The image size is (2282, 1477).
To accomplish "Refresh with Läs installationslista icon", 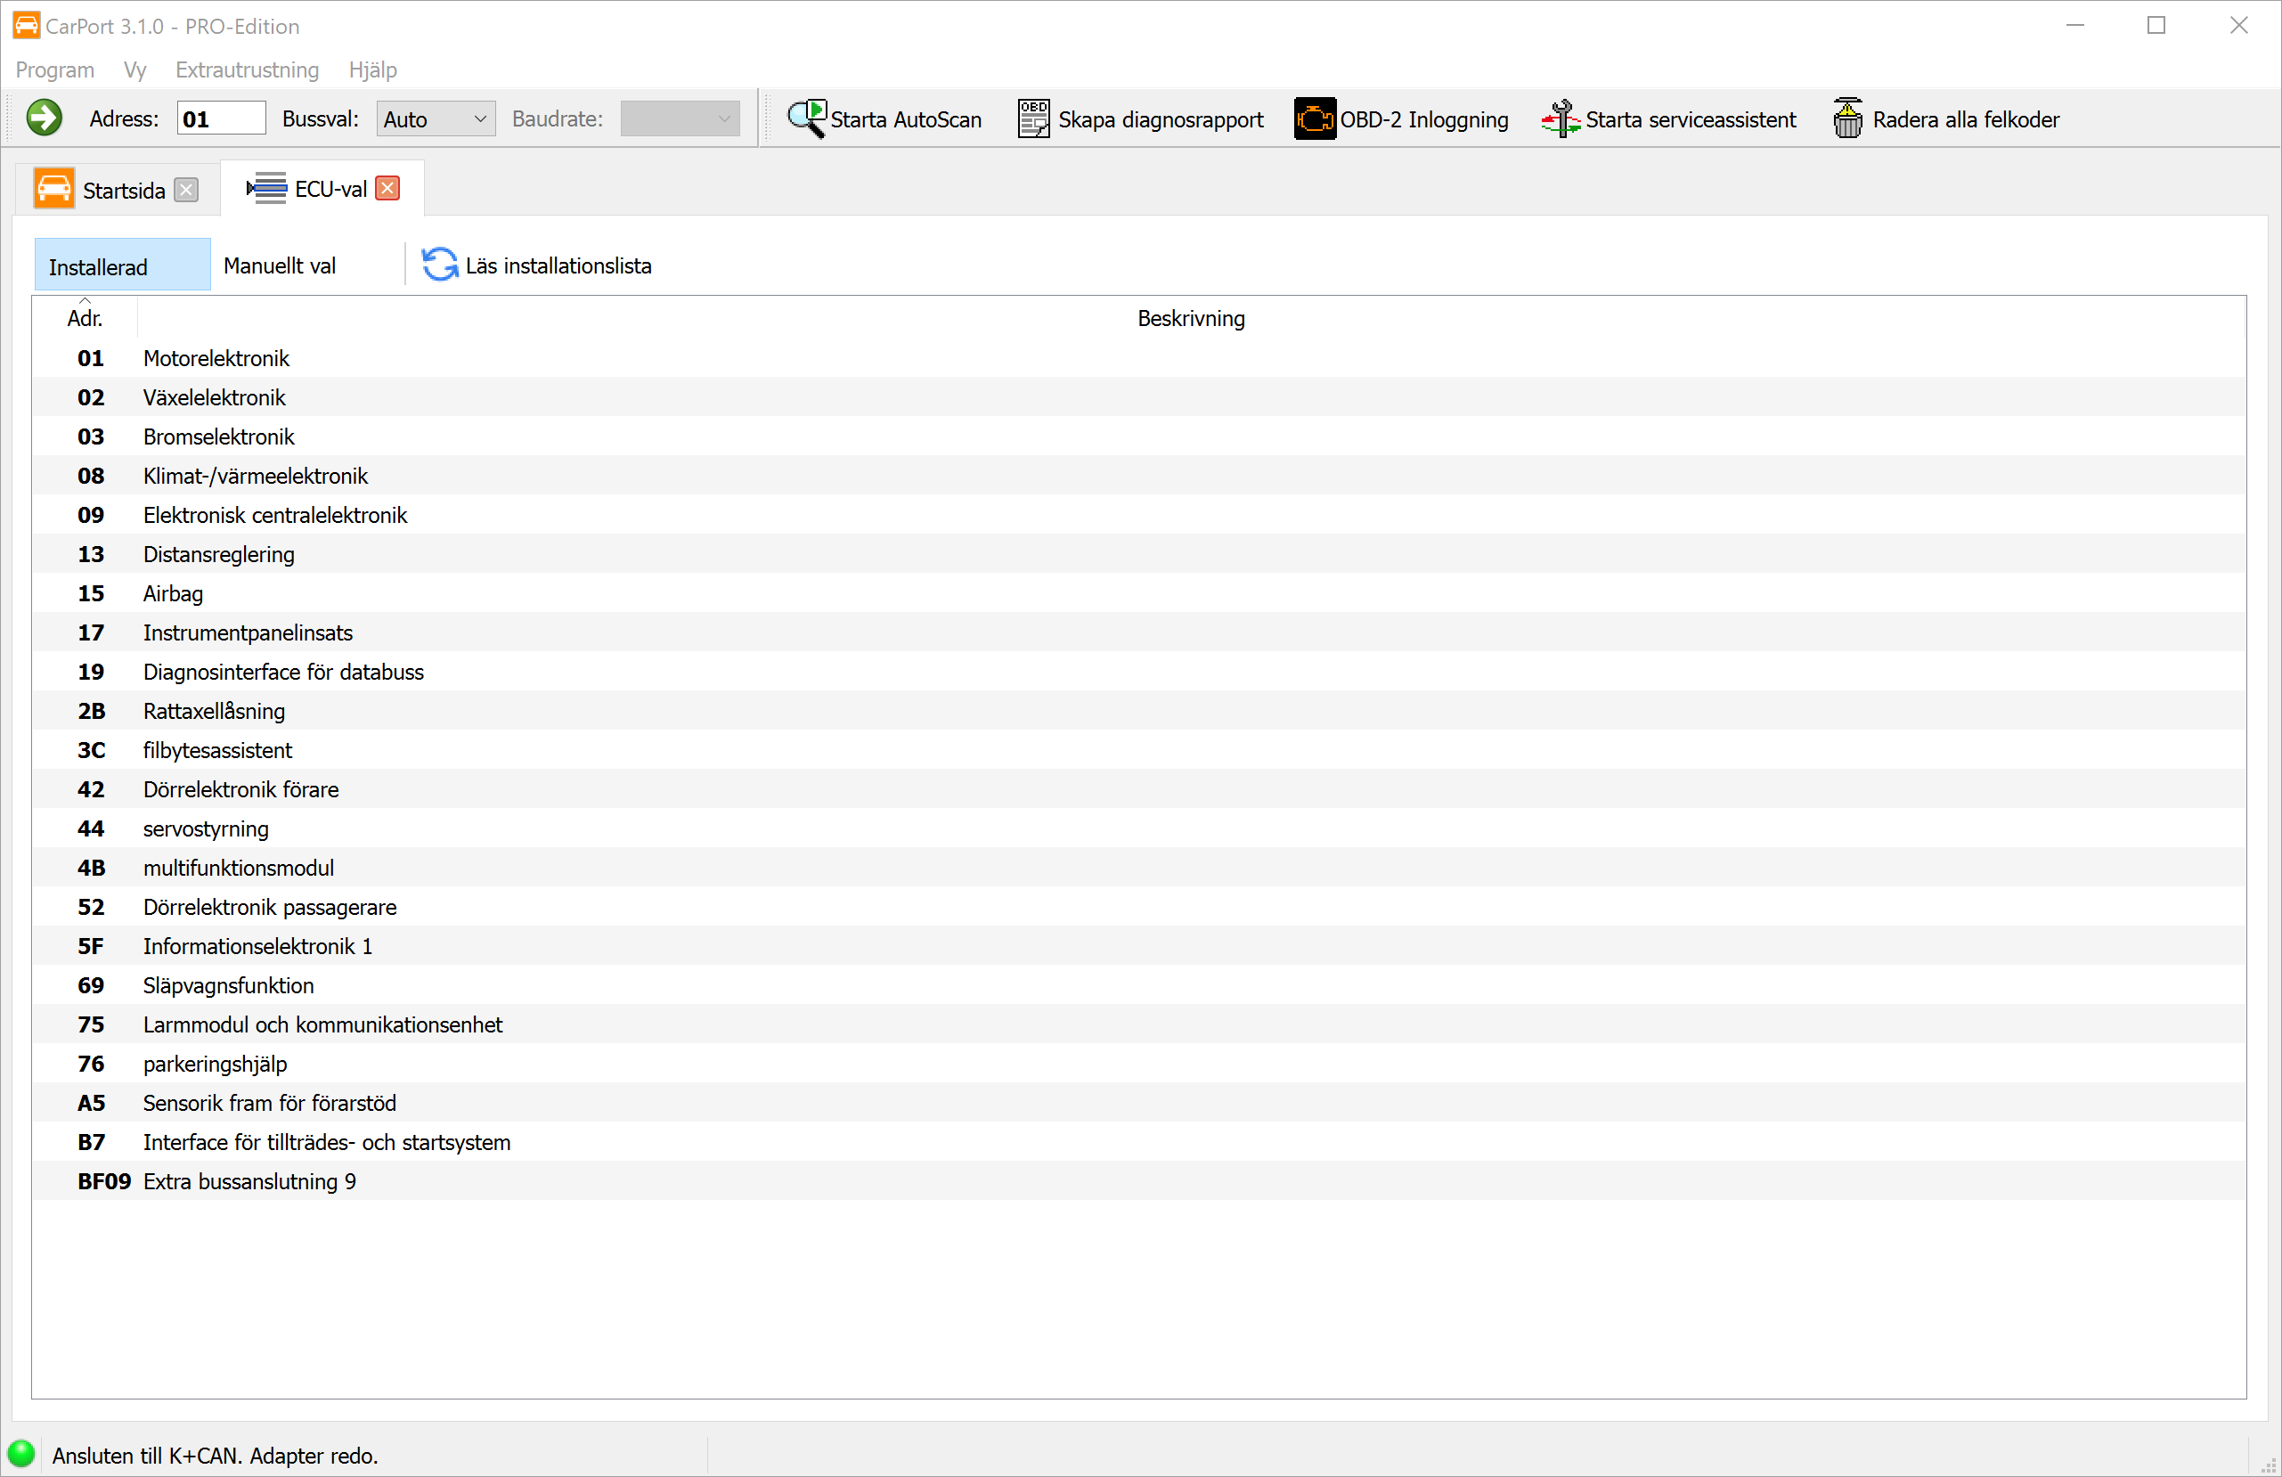I will click(440, 265).
